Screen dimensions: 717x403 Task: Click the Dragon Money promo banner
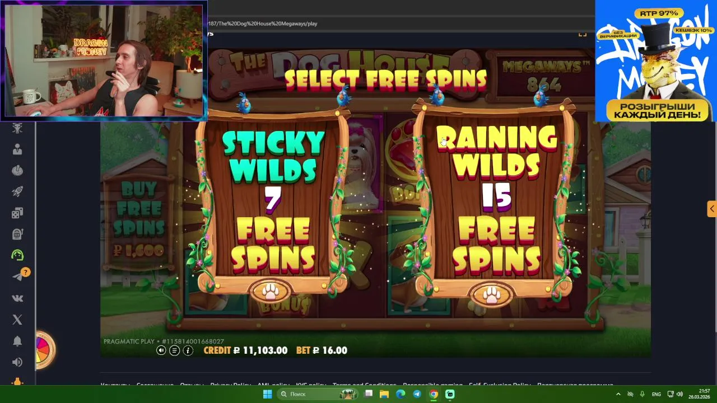(656, 60)
